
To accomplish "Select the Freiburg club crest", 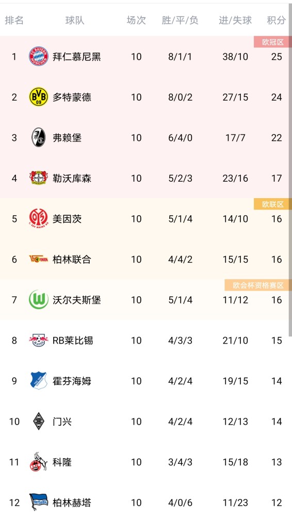I will [x=39, y=137].
